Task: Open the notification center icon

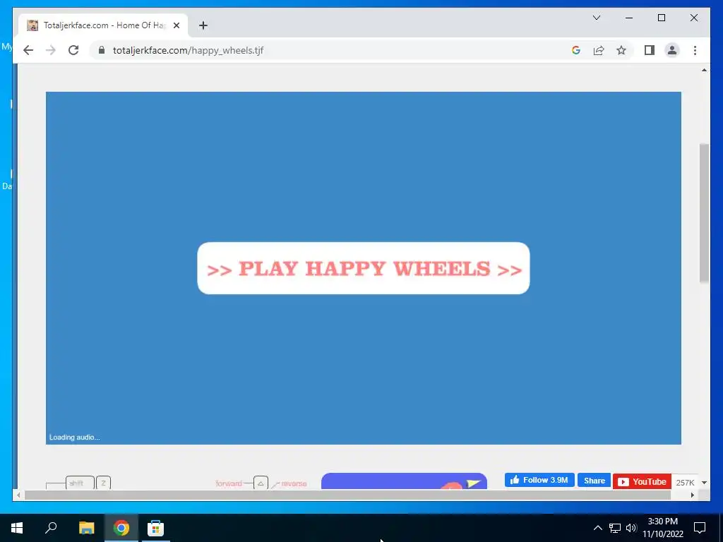Action: tap(700, 528)
